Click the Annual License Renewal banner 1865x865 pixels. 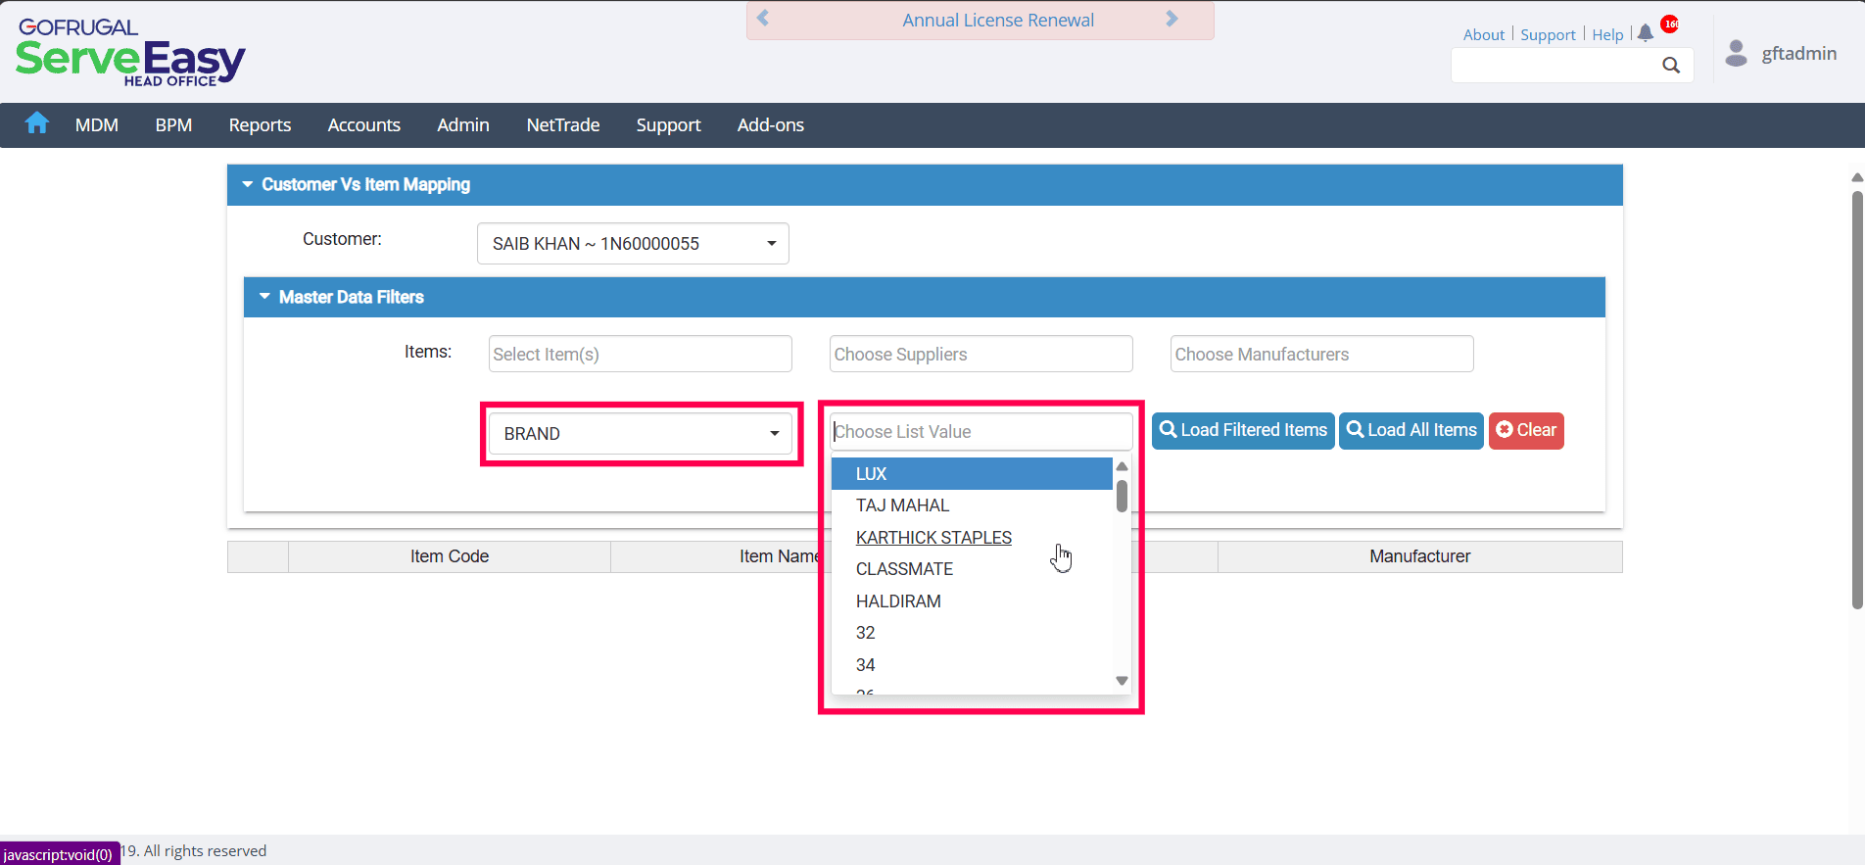(998, 21)
